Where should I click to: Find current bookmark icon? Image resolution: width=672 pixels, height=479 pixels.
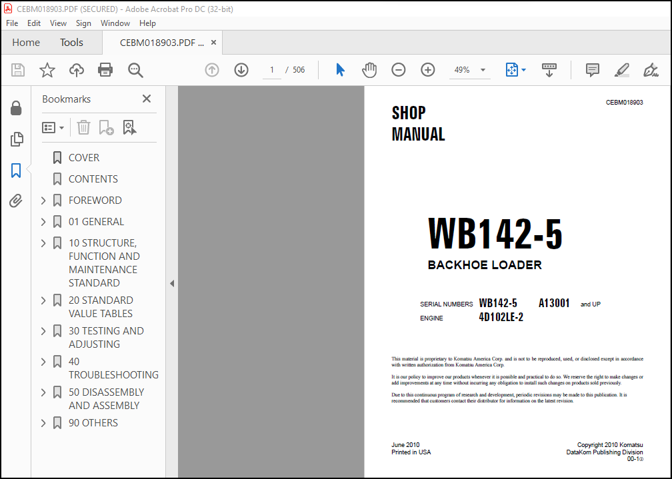coord(129,127)
